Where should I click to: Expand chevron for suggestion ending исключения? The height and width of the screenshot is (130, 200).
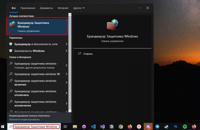point(66,103)
